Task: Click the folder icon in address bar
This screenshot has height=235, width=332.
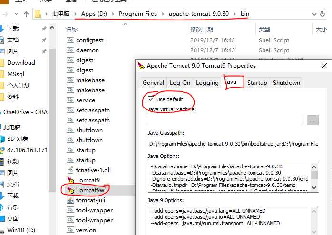Action: click(38, 14)
